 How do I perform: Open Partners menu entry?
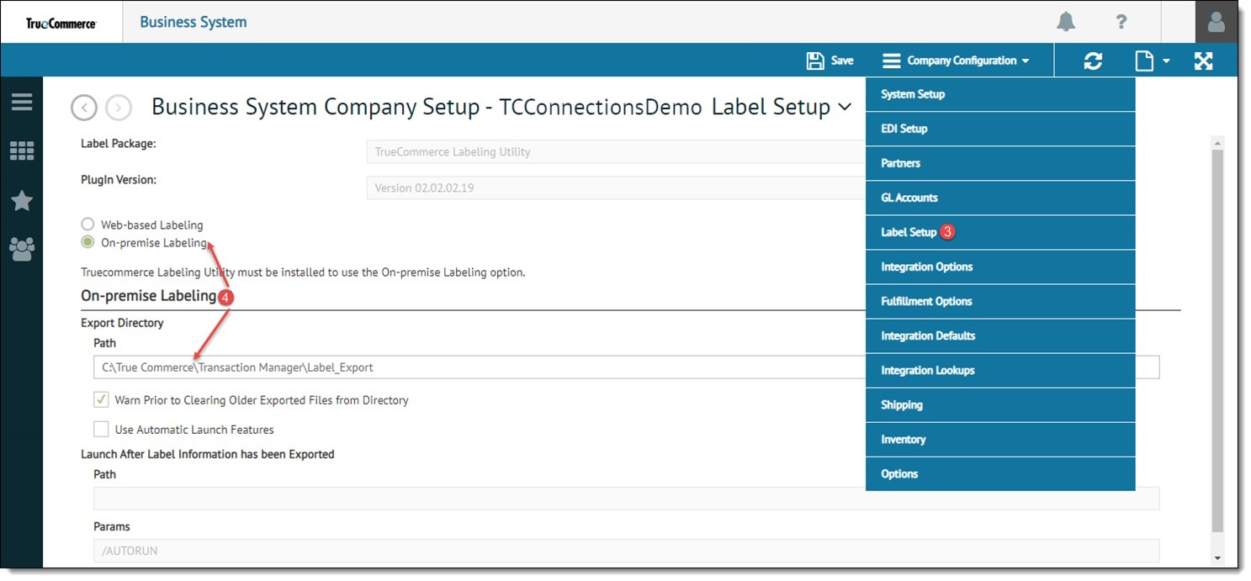pos(1000,163)
